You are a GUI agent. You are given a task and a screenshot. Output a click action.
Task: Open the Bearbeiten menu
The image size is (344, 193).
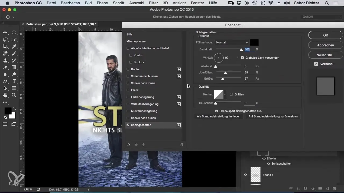(70, 3)
